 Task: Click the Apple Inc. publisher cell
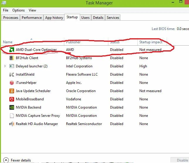click(x=74, y=83)
